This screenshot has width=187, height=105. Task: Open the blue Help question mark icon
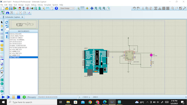[56, 8]
